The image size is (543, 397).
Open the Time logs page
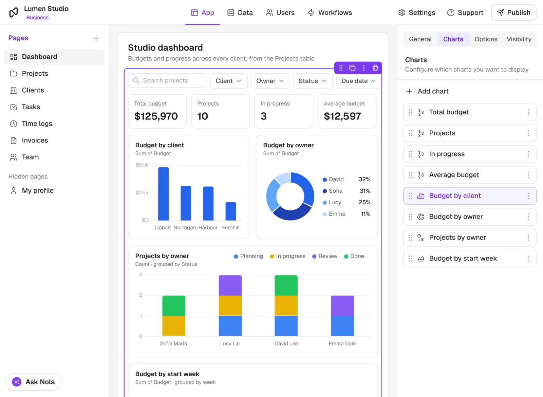[x=54, y=124]
